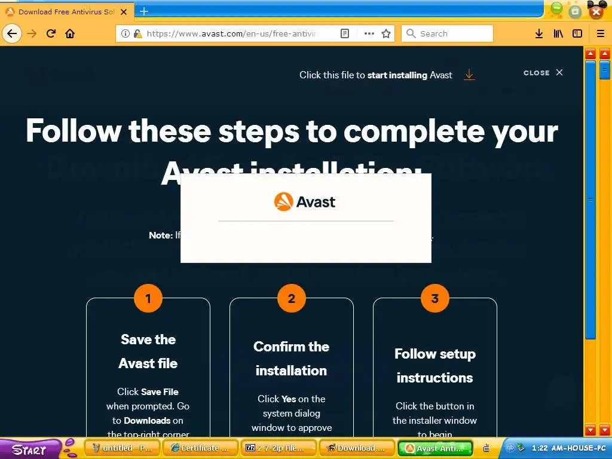Screen dimensions: 612x459
Task: Click the left scrollbar's up arrow
Action: click(590, 54)
